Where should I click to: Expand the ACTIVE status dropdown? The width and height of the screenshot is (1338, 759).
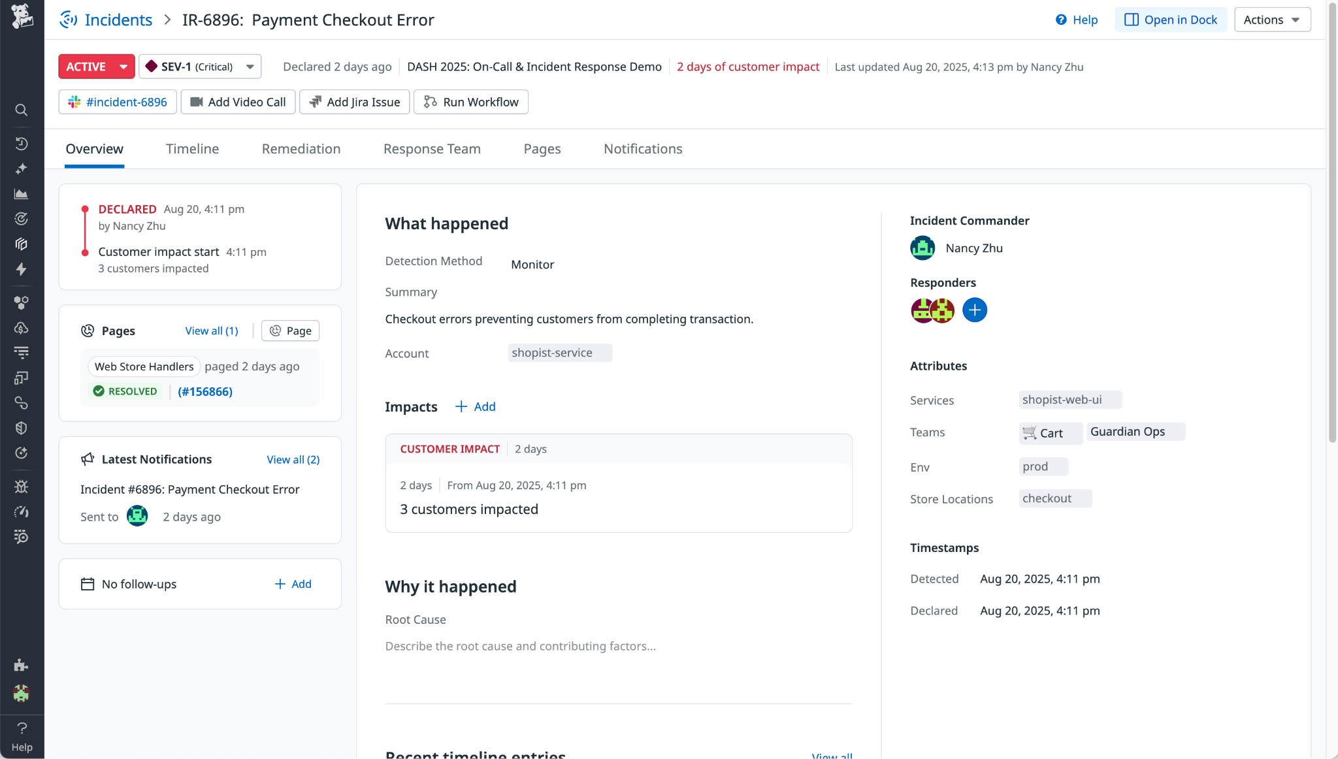(96, 66)
